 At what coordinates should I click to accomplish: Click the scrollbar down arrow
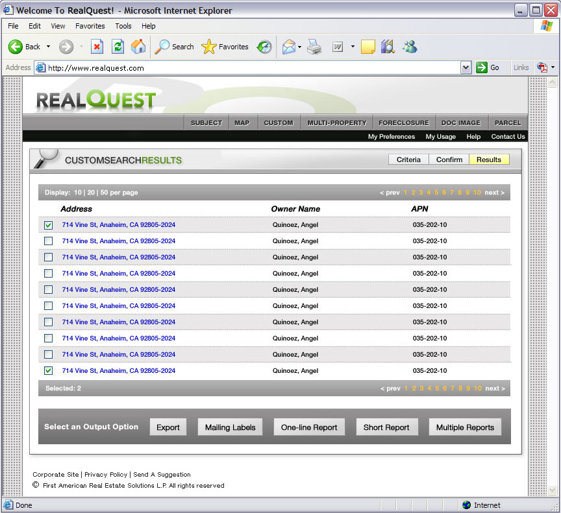(x=553, y=490)
